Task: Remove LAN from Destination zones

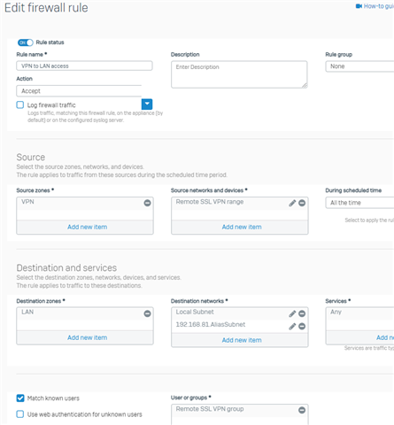Action: point(147,313)
